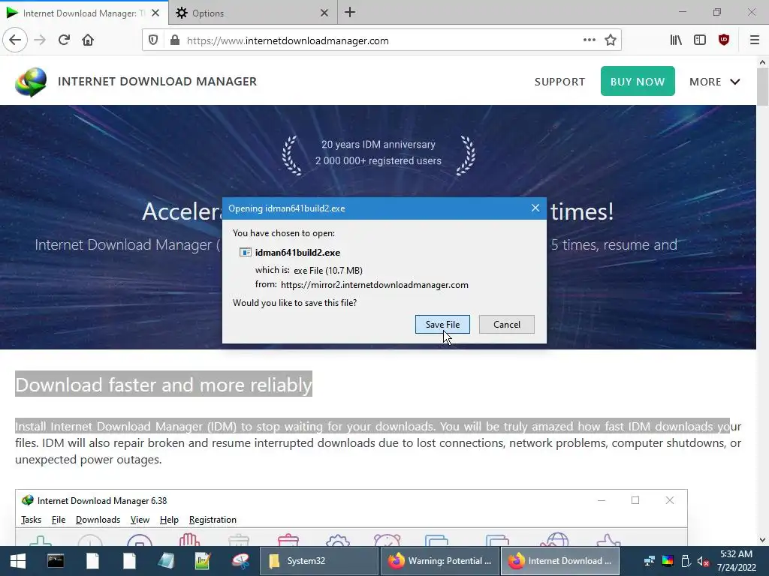The image size is (769, 576).
Task: Open the Library bookshelf icon
Action: [676, 40]
